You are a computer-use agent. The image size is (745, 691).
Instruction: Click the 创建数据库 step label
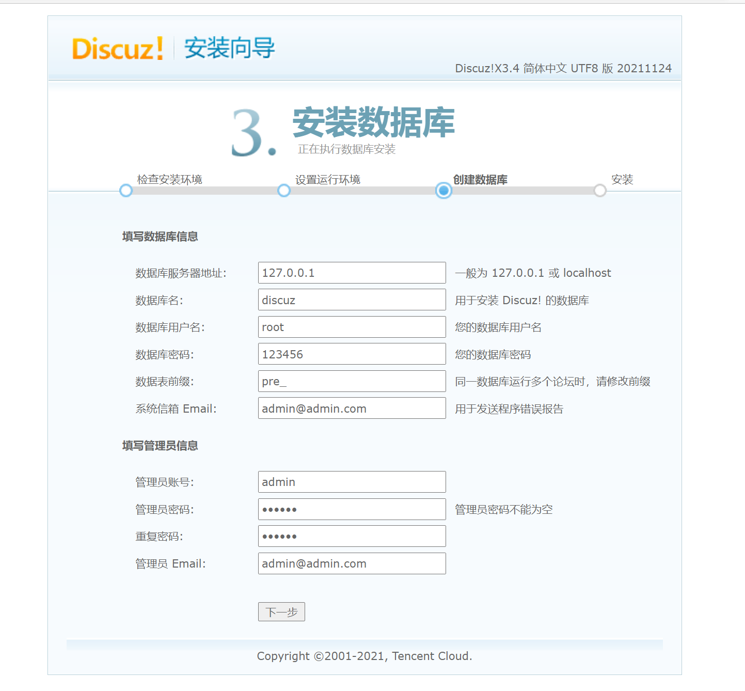(480, 179)
